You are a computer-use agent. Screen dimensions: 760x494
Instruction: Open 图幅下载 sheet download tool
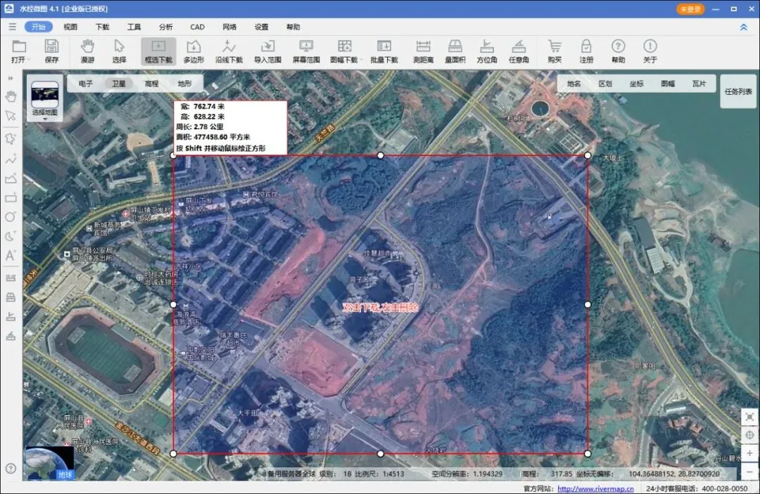344,51
